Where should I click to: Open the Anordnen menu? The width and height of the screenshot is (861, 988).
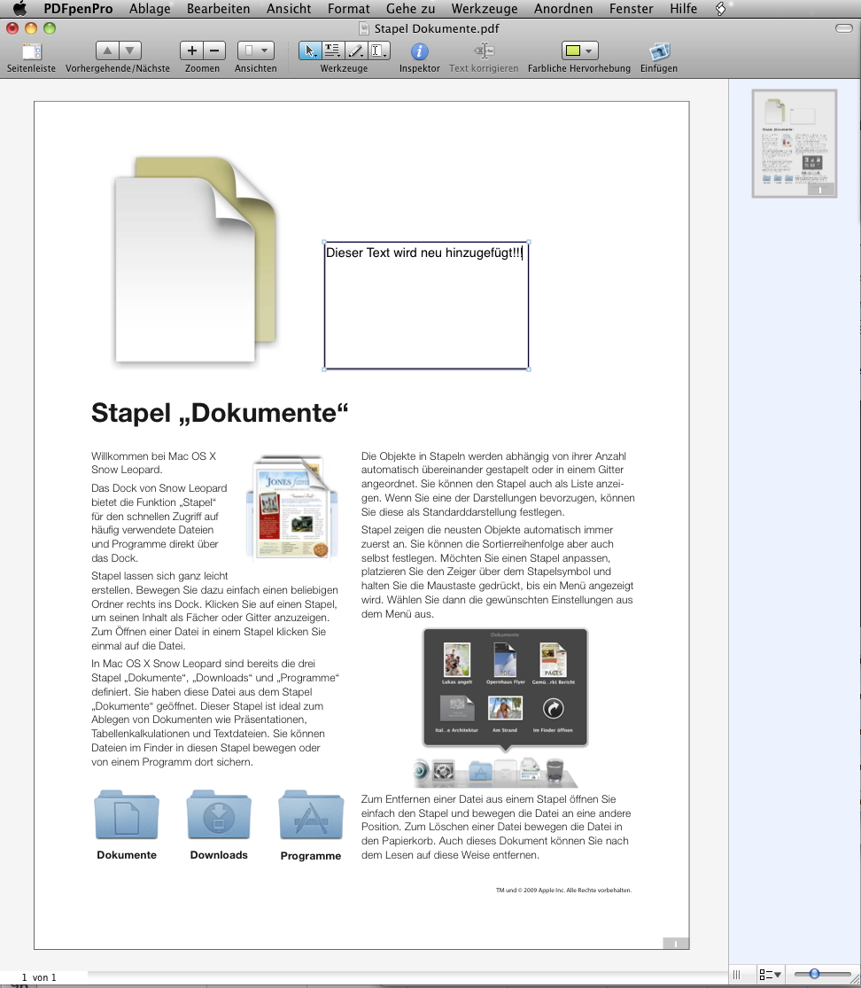point(563,9)
